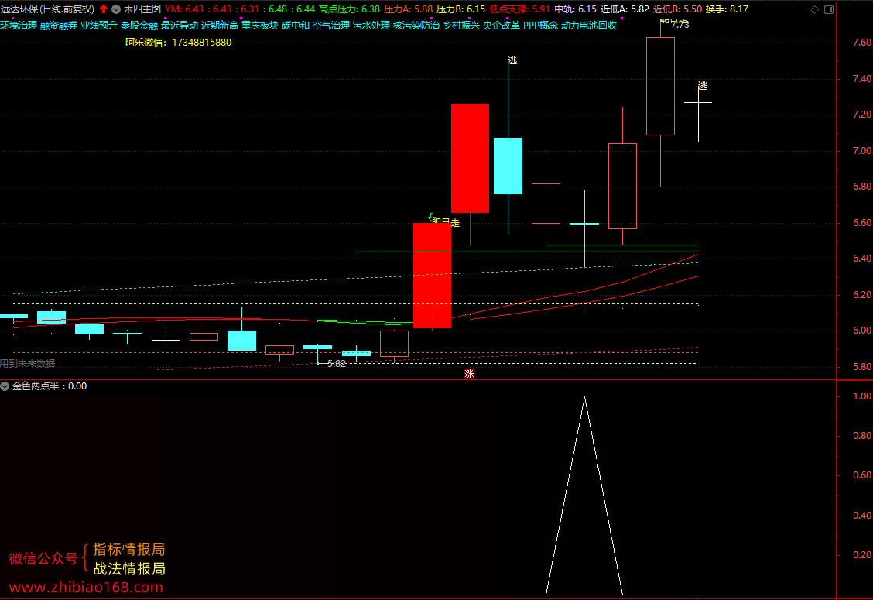Click the 压力B: 6.15 value

pos(461,9)
